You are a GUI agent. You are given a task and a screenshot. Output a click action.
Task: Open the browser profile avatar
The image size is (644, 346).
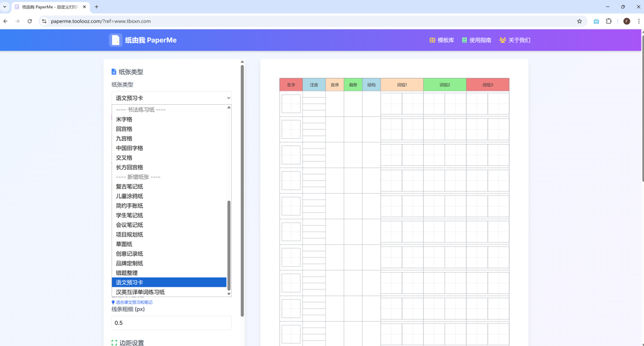click(626, 21)
